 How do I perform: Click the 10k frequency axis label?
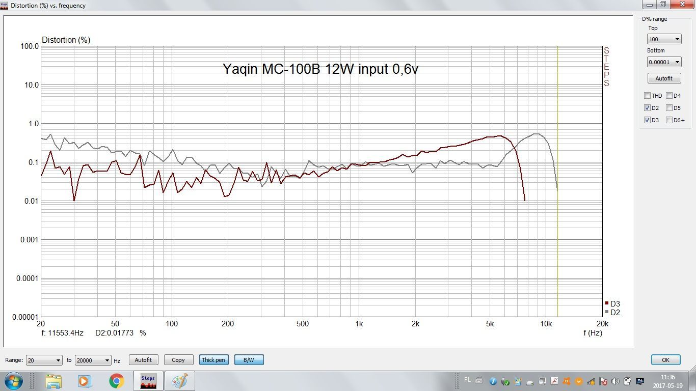tap(546, 324)
